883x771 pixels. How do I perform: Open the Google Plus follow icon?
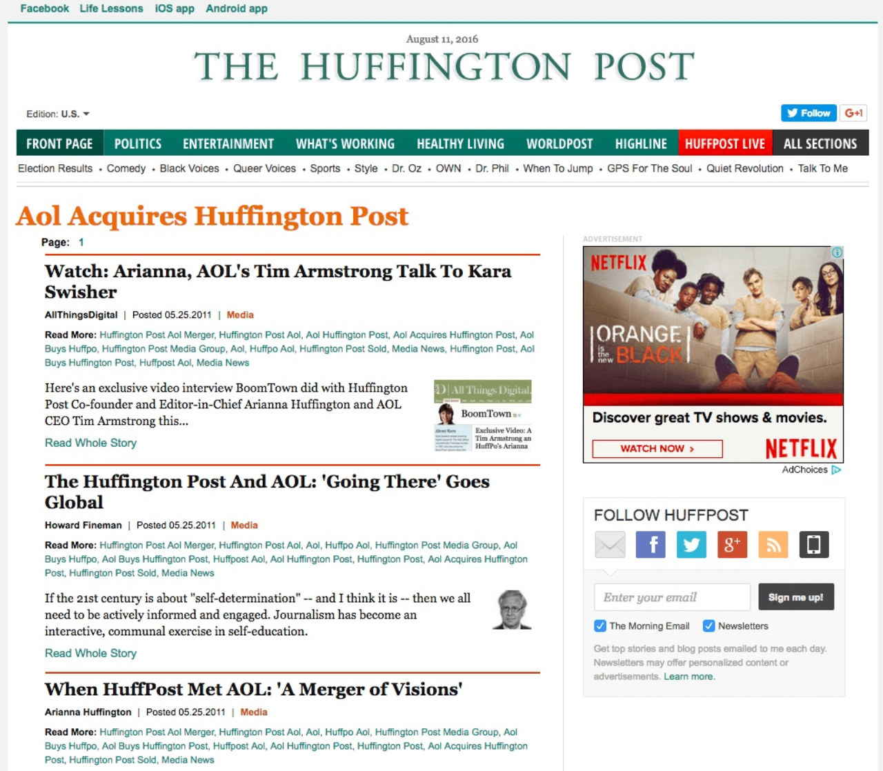732,545
